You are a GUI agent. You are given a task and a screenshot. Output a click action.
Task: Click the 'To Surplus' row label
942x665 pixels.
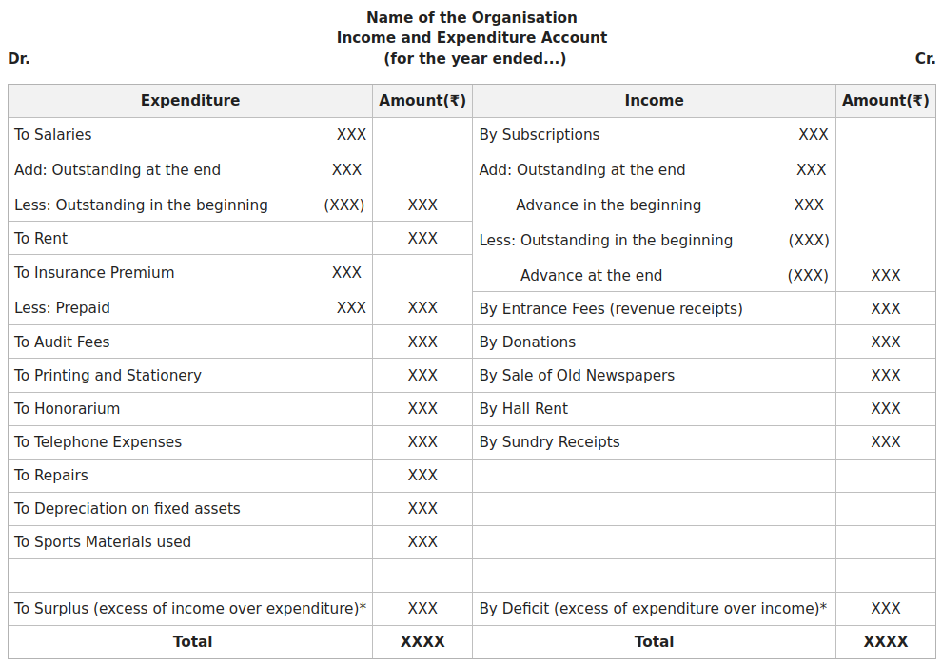[x=190, y=609]
